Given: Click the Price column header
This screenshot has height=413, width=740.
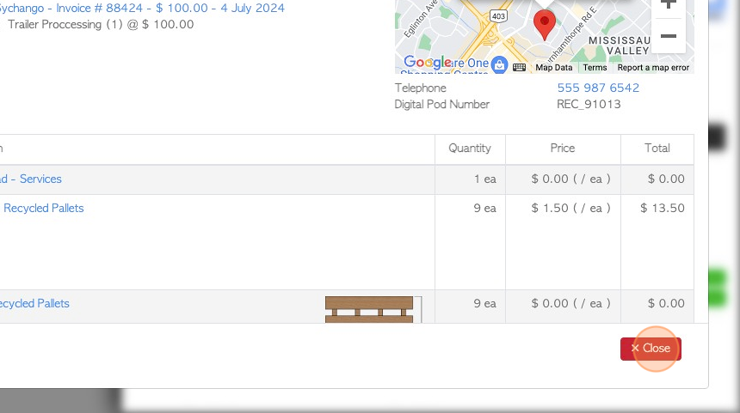Looking at the screenshot, I should coord(563,148).
